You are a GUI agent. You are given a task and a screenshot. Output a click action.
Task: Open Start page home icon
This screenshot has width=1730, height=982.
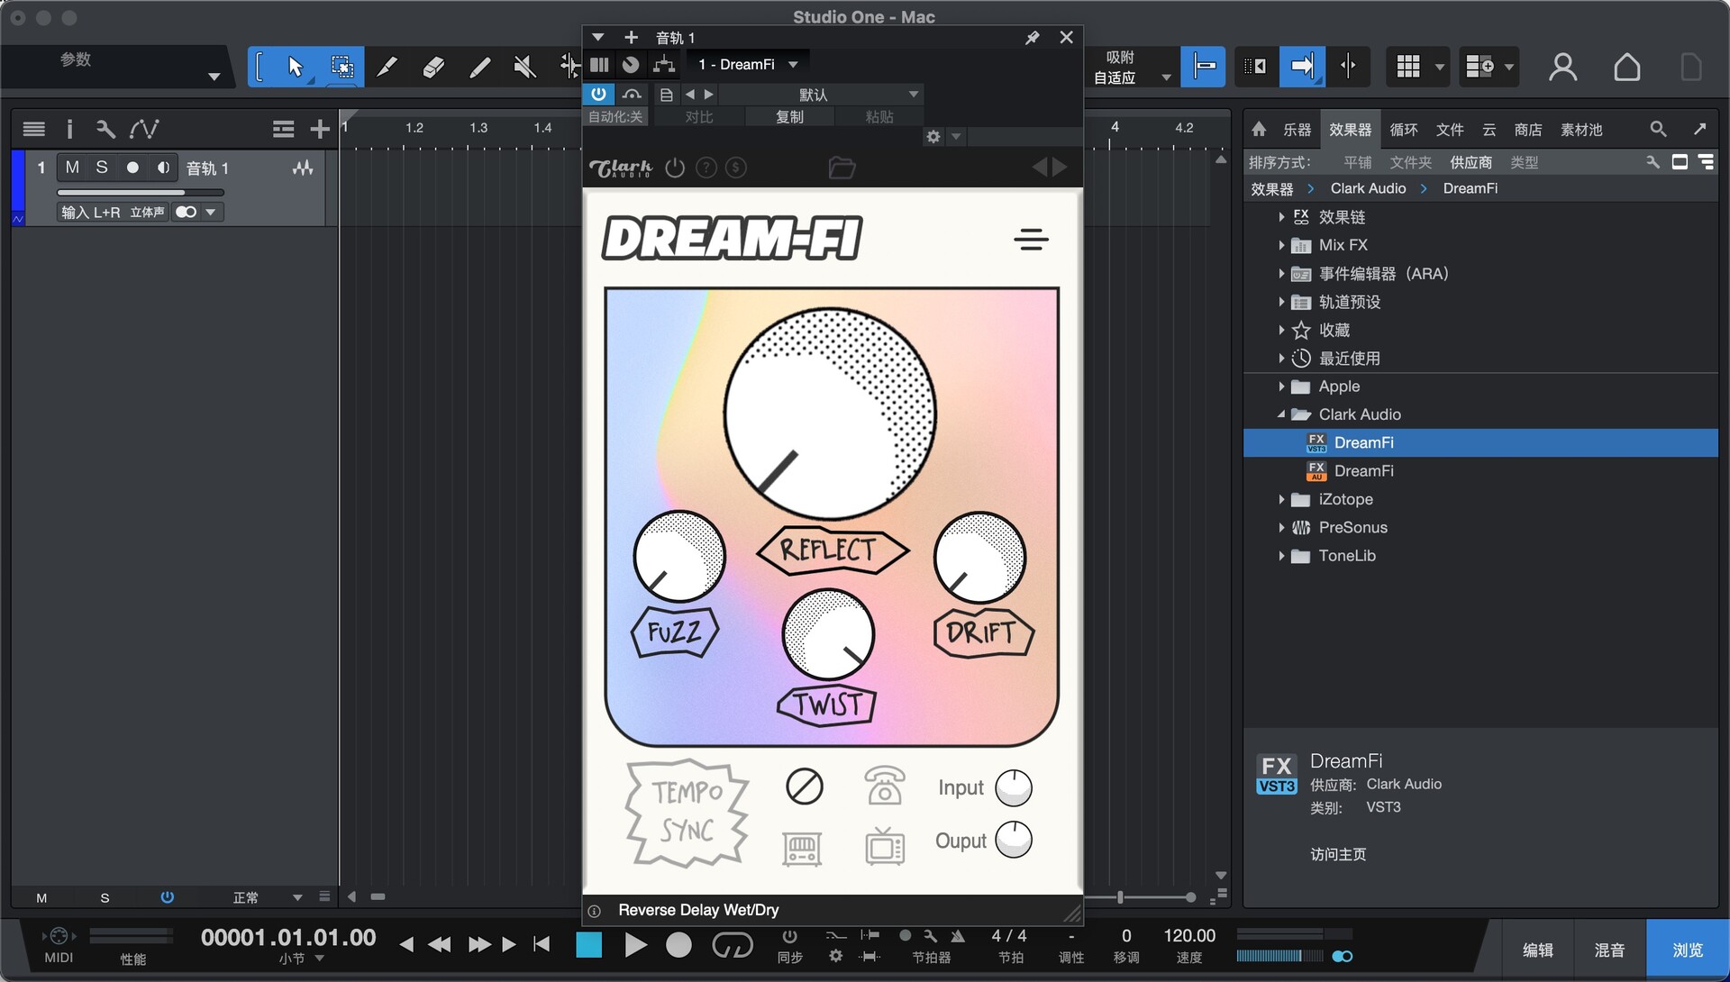(x=1626, y=67)
